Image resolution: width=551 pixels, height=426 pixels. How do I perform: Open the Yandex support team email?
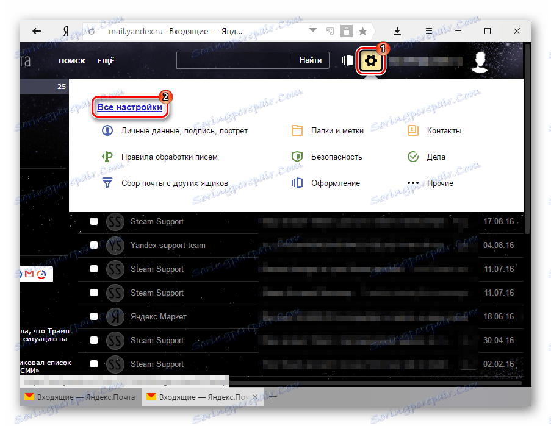pyautogui.click(x=300, y=245)
